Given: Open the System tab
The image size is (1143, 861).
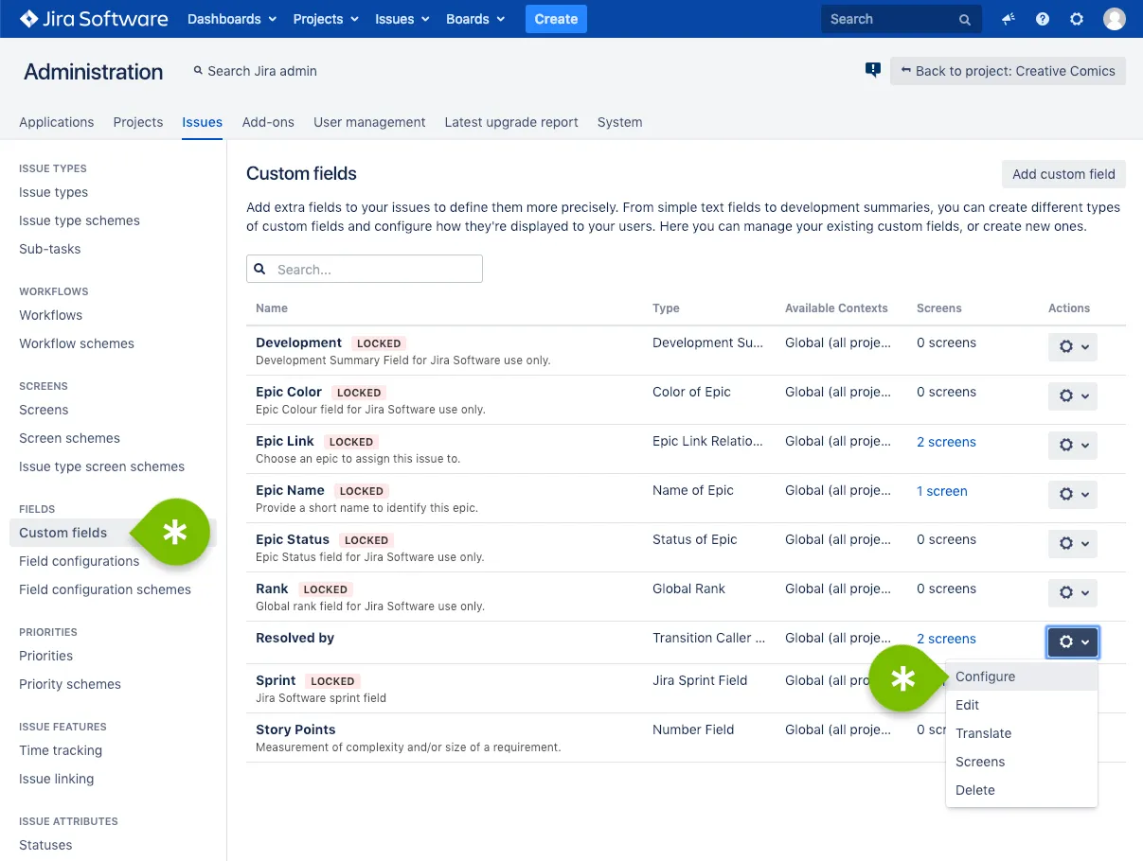Looking at the screenshot, I should pos(620,122).
